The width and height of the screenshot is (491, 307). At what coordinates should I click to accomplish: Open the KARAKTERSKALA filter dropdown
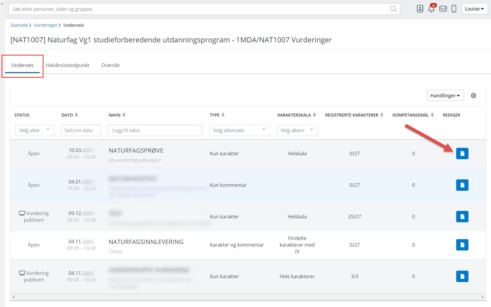(x=297, y=130)
